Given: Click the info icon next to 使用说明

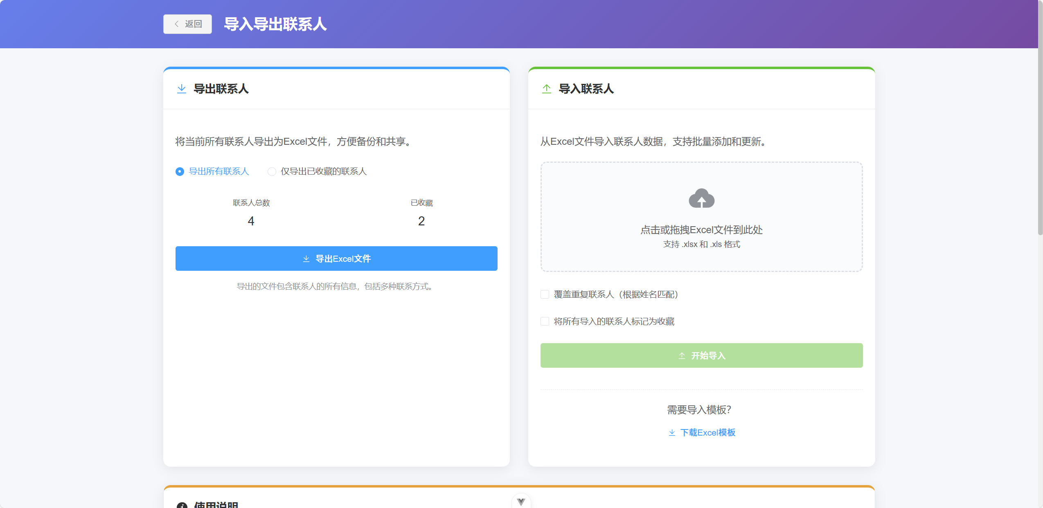Looking at the screenshot, I should 182,505.
